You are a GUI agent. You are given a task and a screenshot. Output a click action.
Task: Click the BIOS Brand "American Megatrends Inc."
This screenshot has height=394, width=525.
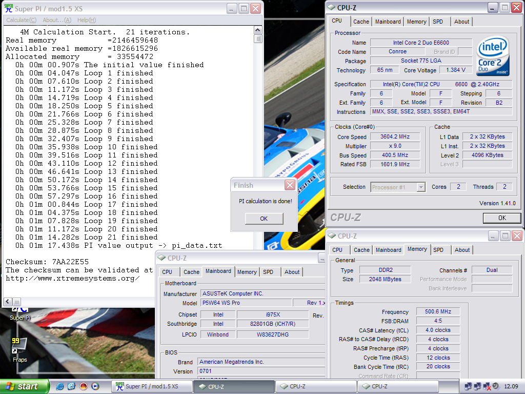pyautogui.click(x=261, y=362)
